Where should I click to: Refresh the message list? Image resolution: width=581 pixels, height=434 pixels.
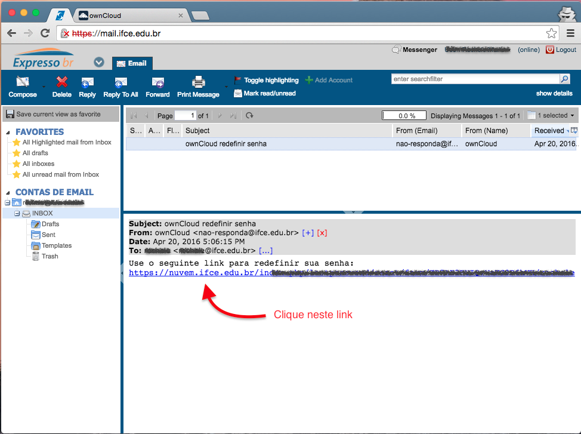(250, 116)
